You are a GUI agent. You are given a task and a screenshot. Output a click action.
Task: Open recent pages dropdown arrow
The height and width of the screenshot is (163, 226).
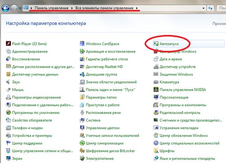20,9
